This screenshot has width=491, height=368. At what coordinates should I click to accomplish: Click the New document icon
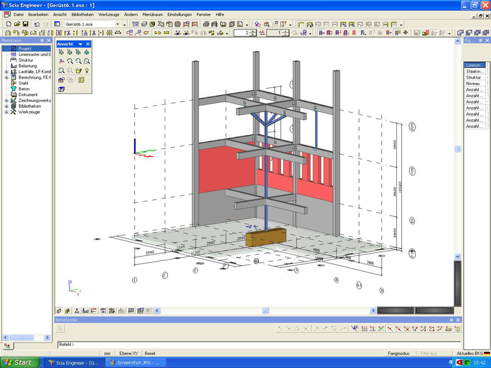pos(8,24)
